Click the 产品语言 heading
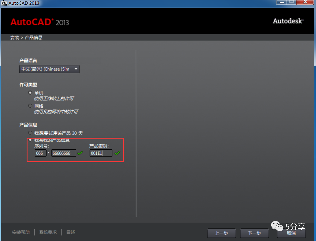The height and width of the screenshot is (241, 316). click(x=28, y=60)
